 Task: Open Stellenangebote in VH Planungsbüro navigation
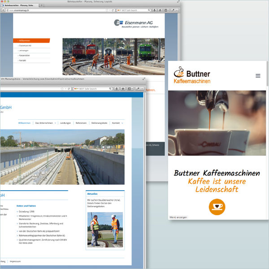100,123
